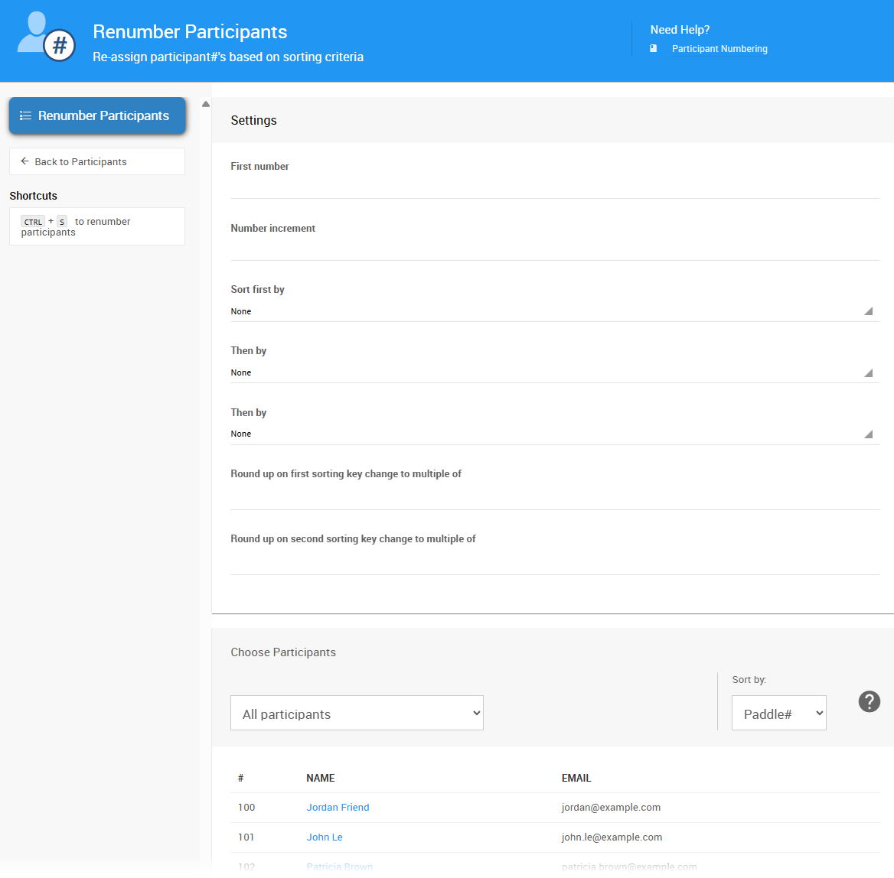Edit the round up second sorting key field
Screen dimensions: 894x878
point(554,562)
